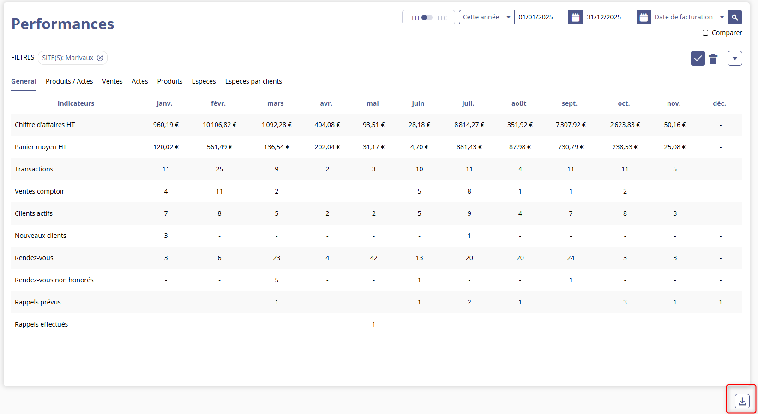This screenshot has height=414, width=758.
Task: Go to the Actes tab
Action: 140,81
